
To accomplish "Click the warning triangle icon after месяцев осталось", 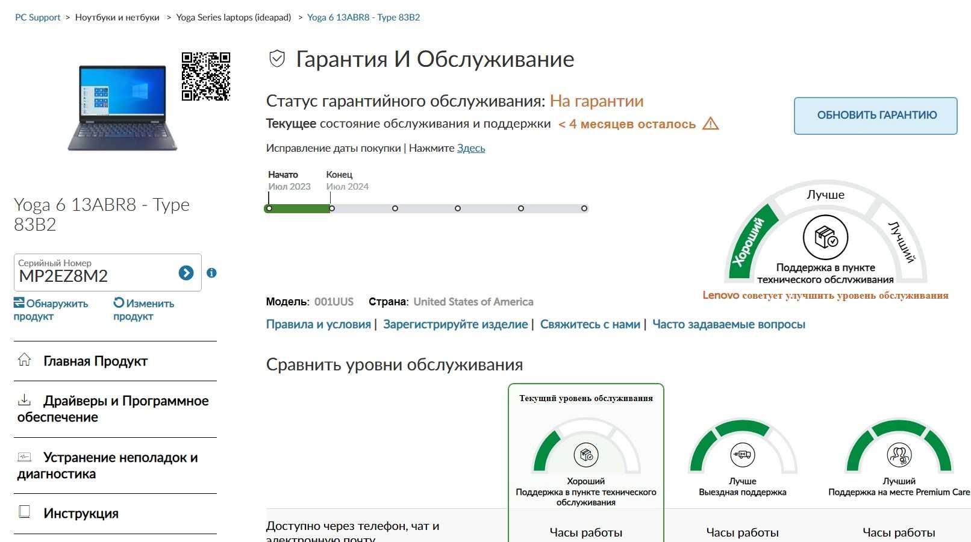I will tap(711, 123).
